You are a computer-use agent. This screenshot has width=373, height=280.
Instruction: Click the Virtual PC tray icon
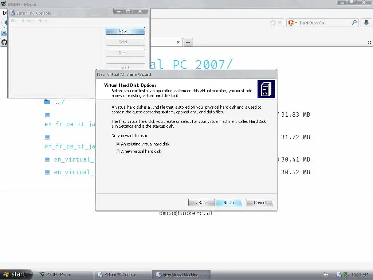click(339, 275)
